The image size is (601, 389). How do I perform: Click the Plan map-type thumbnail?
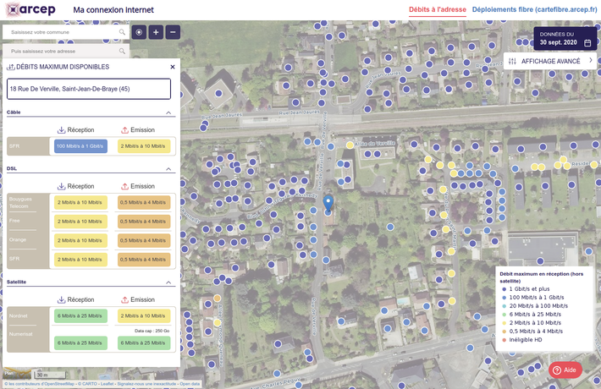[x=17, y=373]
